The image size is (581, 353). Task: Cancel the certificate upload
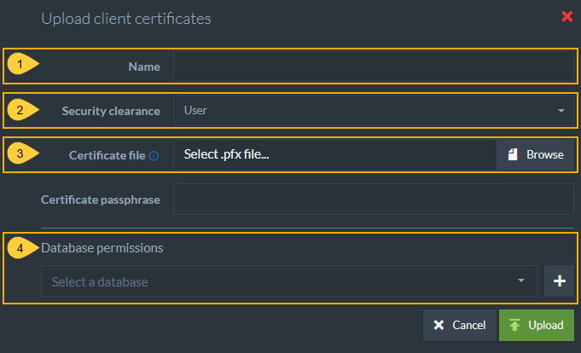point(460,325)
